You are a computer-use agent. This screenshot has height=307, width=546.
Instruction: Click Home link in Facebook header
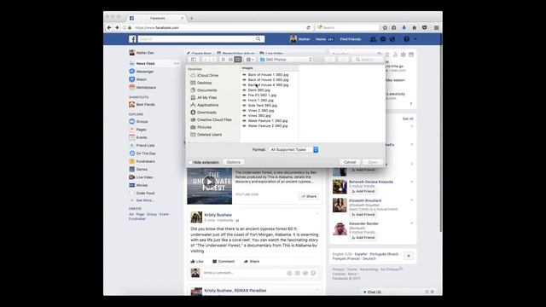click(x=321, y=39)
